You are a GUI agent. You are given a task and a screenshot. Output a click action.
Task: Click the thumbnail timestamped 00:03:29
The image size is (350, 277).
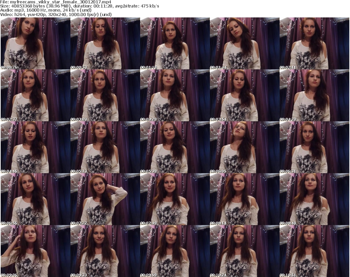(175, 95)
